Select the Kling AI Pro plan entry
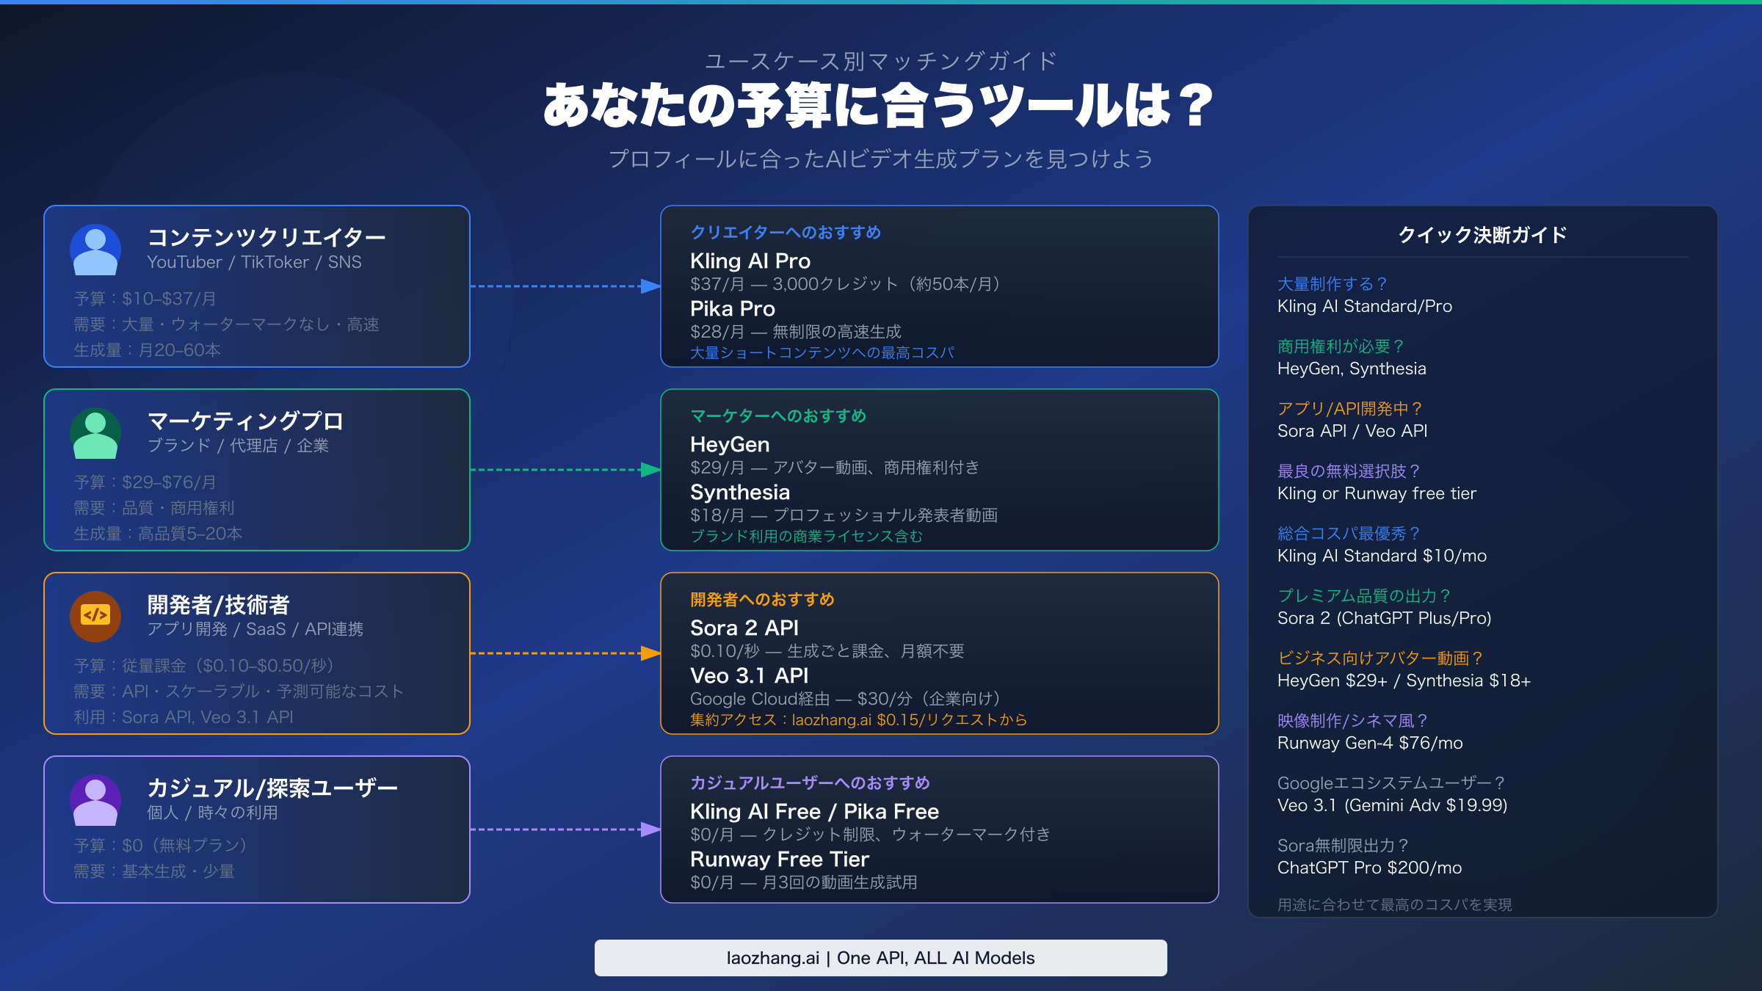Screen dimensions: 1762x991 click(749, 261)
